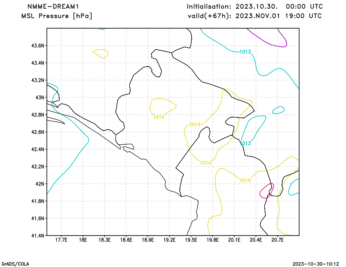Click the 42.6N latitude label
This screenshot has width=346, height=267.
pos(38,132)
